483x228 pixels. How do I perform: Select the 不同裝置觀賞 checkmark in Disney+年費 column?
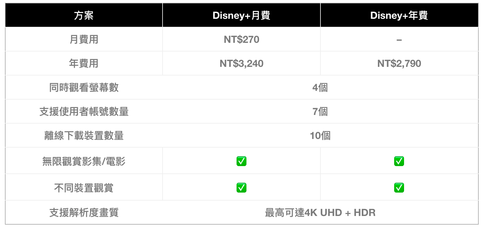click(399, 188)
